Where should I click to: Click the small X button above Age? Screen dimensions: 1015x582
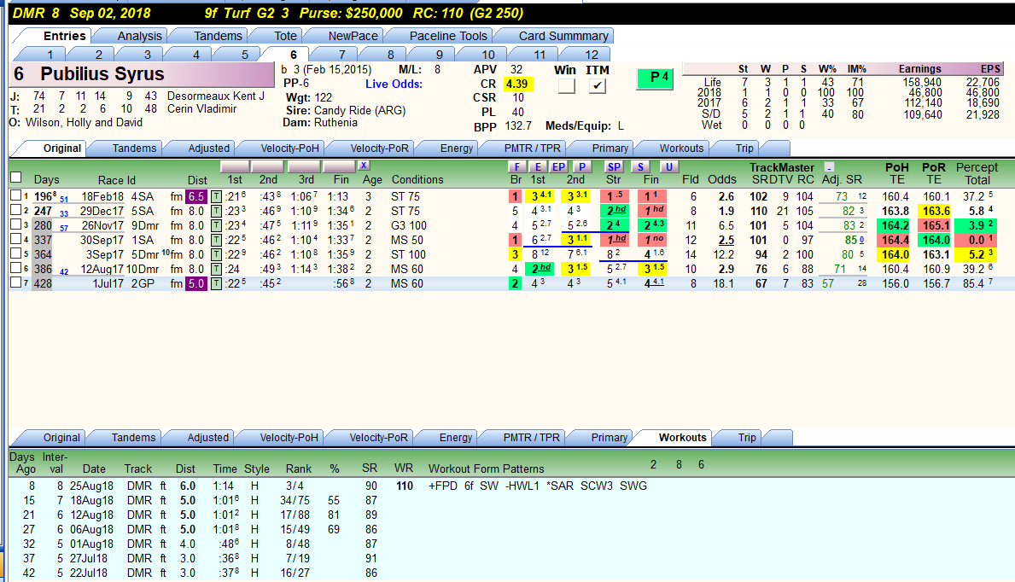pyautogui.click(x=364, y=166)
